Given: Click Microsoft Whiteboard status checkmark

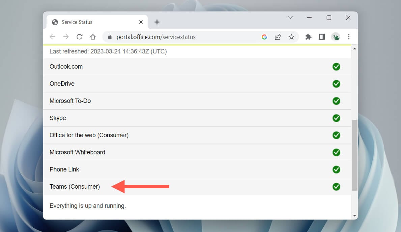Looking at the screenshot, I should click(x=336, y=152).
